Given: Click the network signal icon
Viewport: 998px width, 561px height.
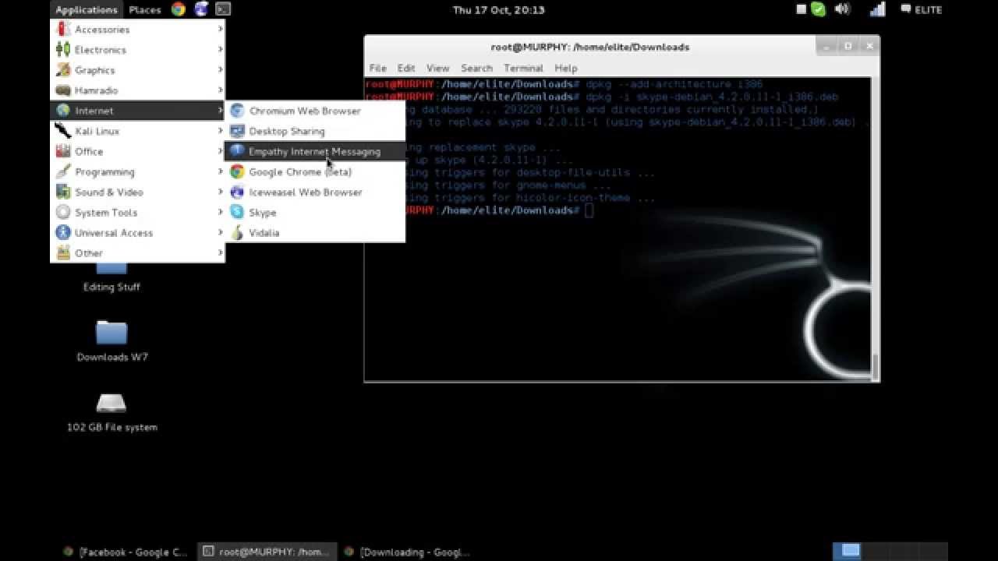Looking at the screenshot, I should [x=878, y=9].
